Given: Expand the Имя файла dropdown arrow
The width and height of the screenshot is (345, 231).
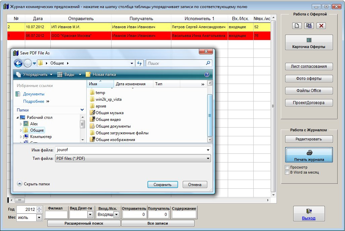Looking at the screenshot, I should (x=208, y=150).
